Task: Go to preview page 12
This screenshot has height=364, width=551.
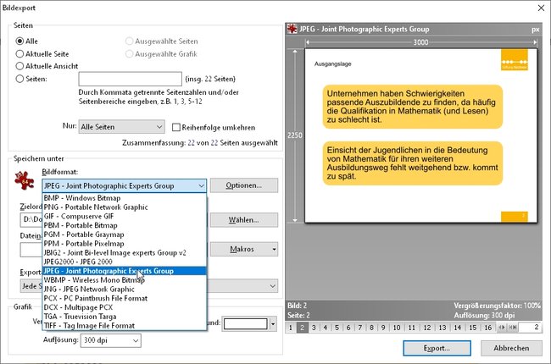Action: tap(427, 328)
